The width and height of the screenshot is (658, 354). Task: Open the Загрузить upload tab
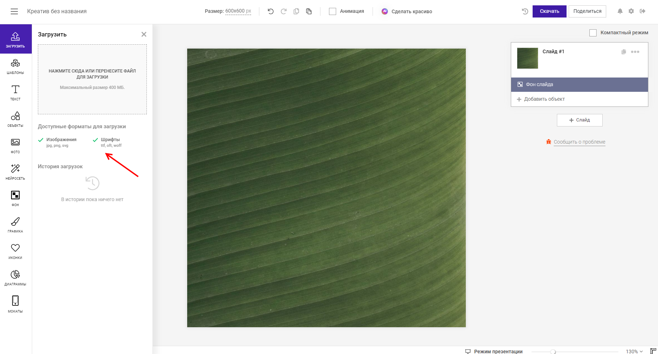pos(16,39)
